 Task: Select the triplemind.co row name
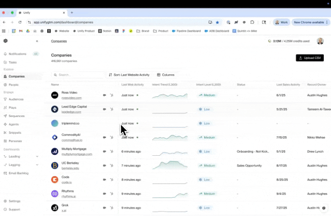71,123
